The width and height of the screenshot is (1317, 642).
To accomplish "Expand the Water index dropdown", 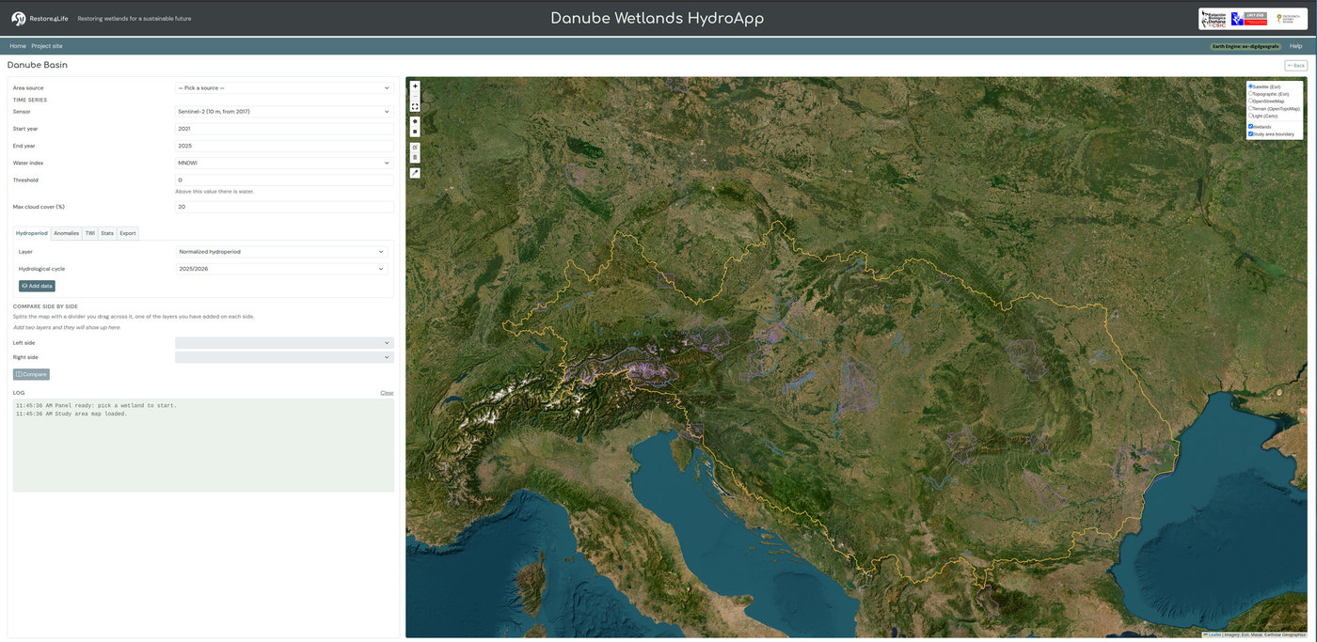I will point(284,163).
